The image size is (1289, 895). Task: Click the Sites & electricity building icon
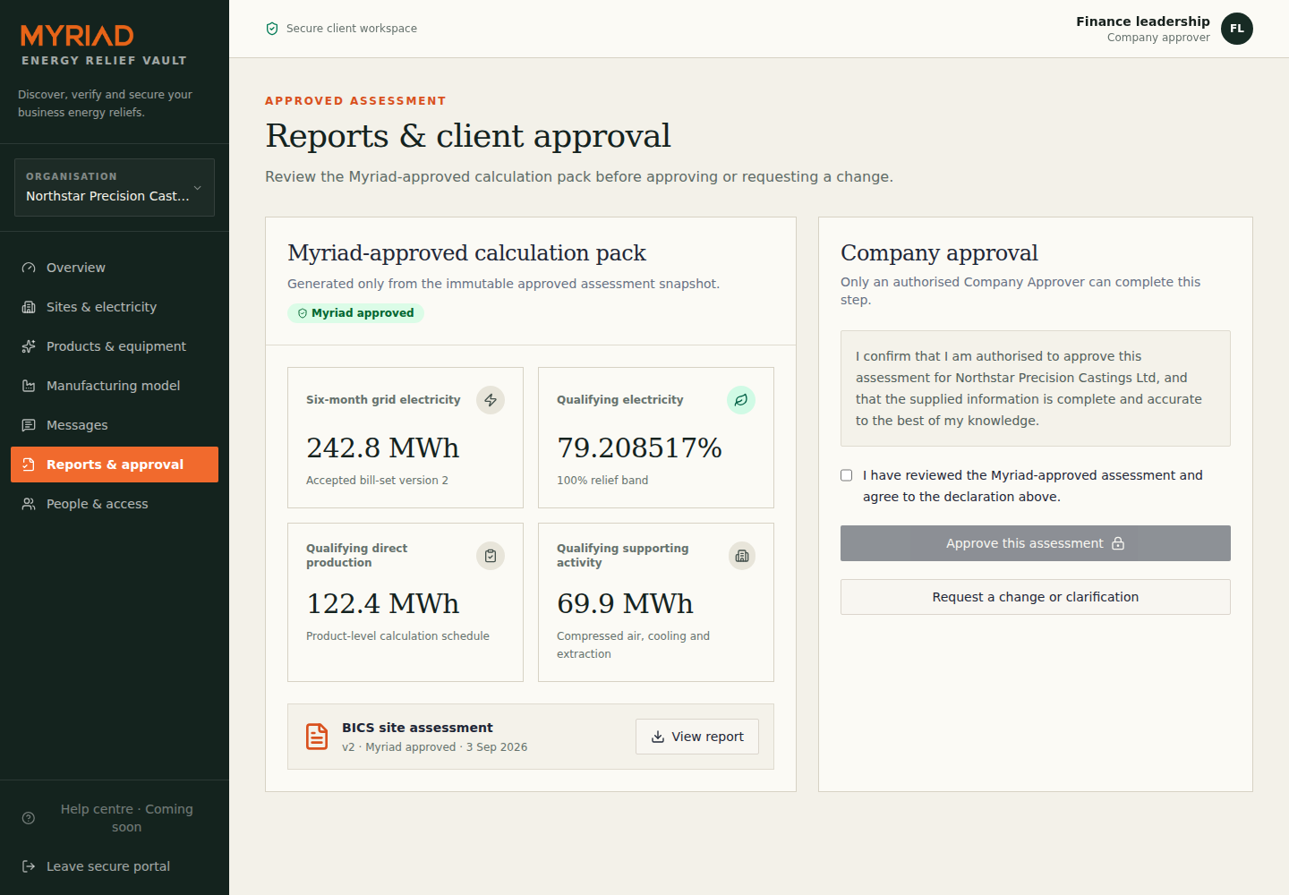pyautogui.click(x=29, y=307)
